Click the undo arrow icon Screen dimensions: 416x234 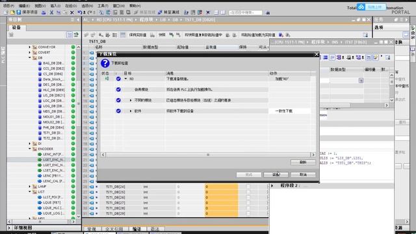[79, 12]
